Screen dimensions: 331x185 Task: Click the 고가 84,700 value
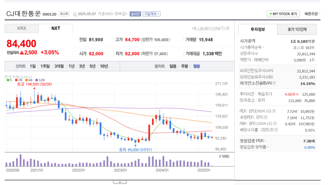[x=132, y=40]
